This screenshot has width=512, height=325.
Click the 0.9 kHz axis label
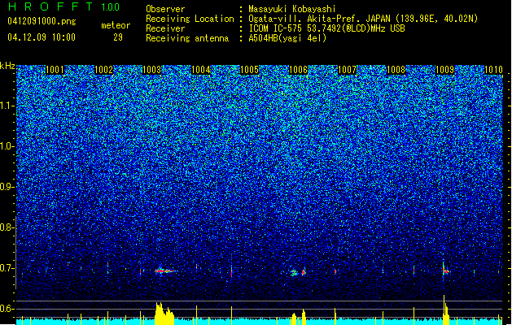[x=7, y=187]
